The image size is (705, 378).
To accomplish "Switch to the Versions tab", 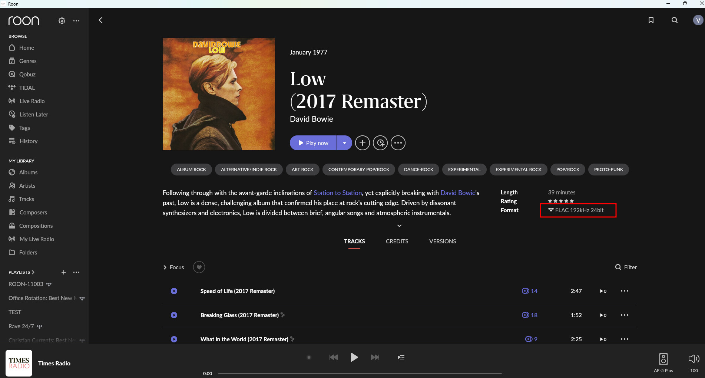I will click(443, 241).
